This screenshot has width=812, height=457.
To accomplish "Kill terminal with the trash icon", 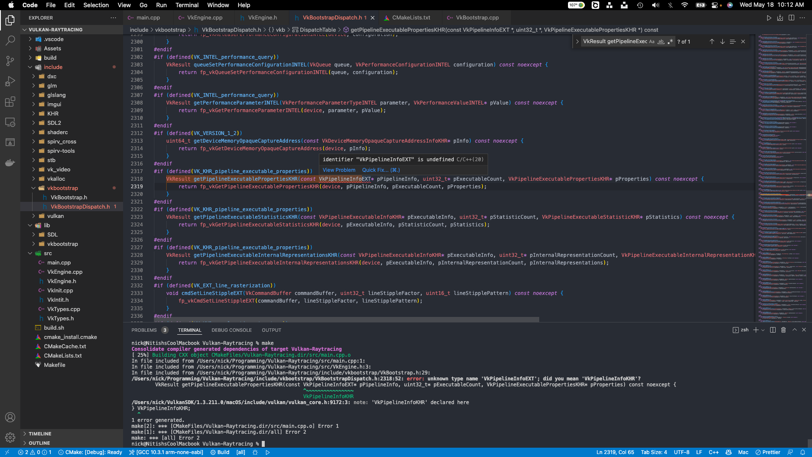I will coord(783,330).
